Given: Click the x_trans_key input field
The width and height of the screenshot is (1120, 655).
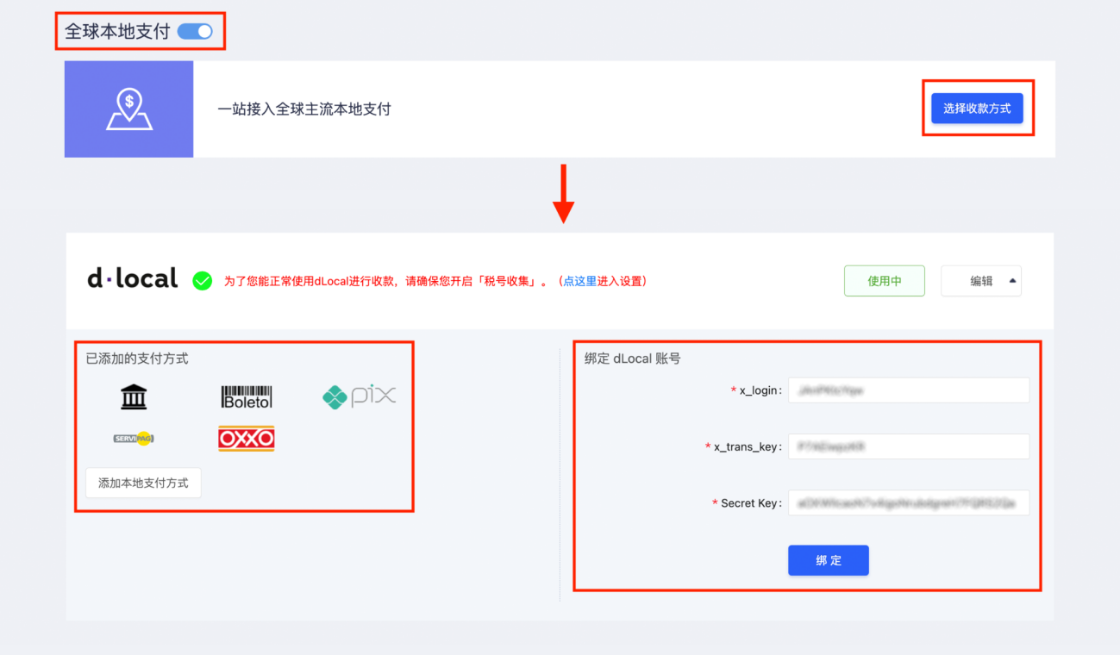Looking at the screenshot, I should (908, 446).
